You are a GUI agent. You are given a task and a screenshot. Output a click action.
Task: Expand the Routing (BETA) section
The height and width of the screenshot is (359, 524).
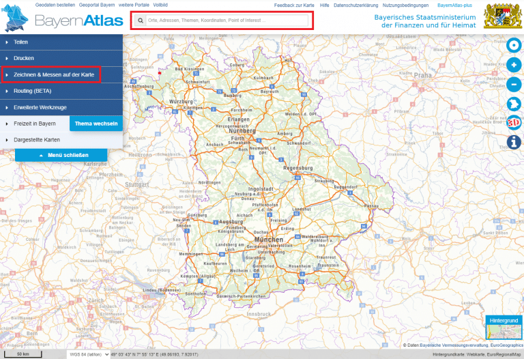pos(61,91)
